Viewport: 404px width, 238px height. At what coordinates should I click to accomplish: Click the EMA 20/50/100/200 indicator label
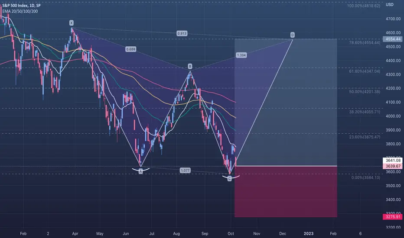[x=20, y=11]
